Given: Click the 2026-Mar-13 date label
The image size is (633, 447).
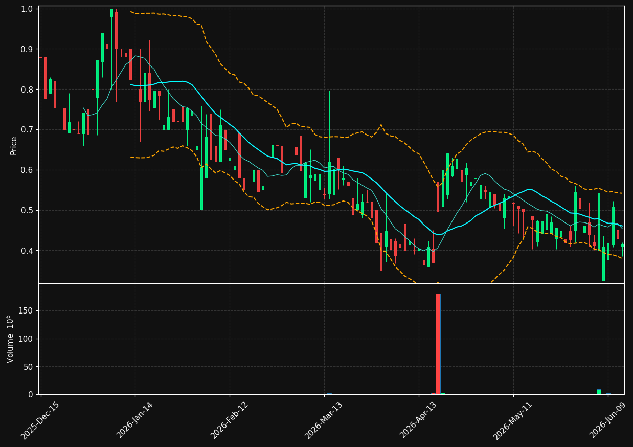Looking at the screenshot, I should point(324,420).
